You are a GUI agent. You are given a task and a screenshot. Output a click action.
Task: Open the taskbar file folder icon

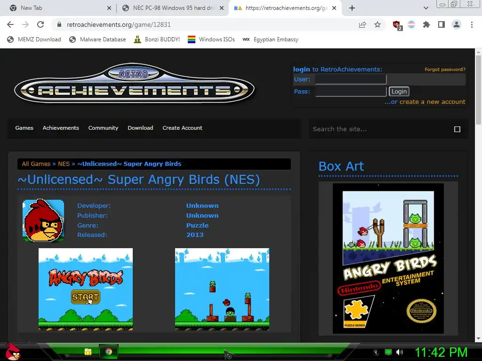point(88,352)
